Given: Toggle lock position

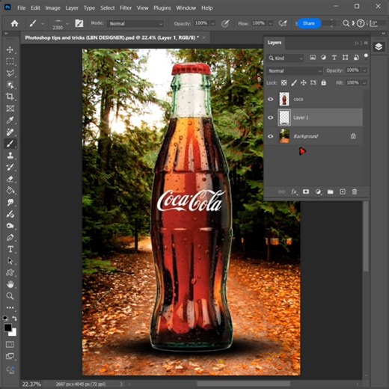Looking at the screenshot, I should 304,83.
